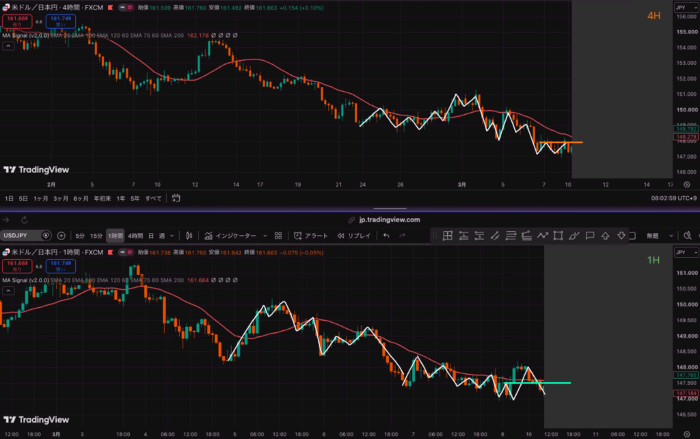Select the MA Signal indicator on 1H chart
The height and width of the screenshot is (439, 700).
pyautogui.click(x=25, y=280)
